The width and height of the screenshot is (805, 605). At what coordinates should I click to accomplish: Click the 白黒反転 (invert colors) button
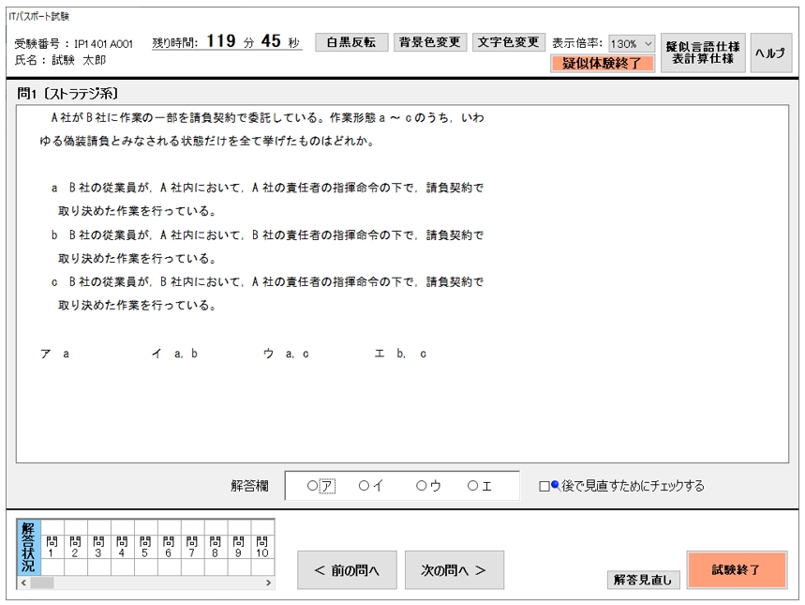pyautogui.click(x=350, y=41)
